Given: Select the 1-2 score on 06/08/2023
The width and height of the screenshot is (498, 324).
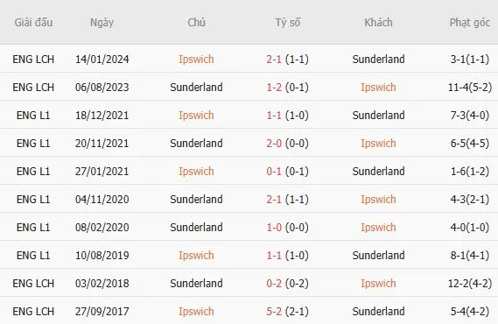Looking at the screenshot, I should (x=274, y=87).
